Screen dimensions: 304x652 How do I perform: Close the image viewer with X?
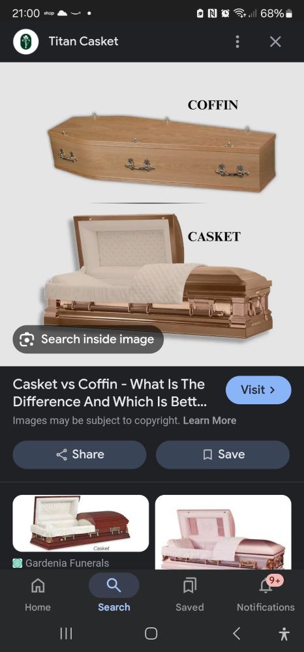pyautogui.click(x=275, y=42)
